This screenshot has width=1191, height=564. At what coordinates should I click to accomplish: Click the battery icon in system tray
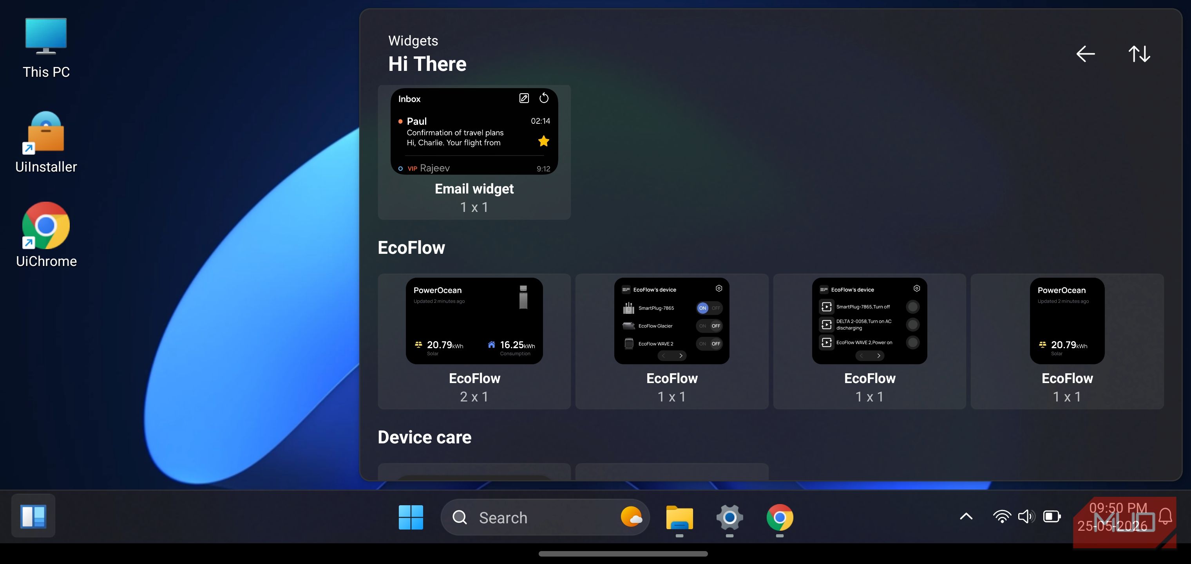click(x=1052, y=516)
